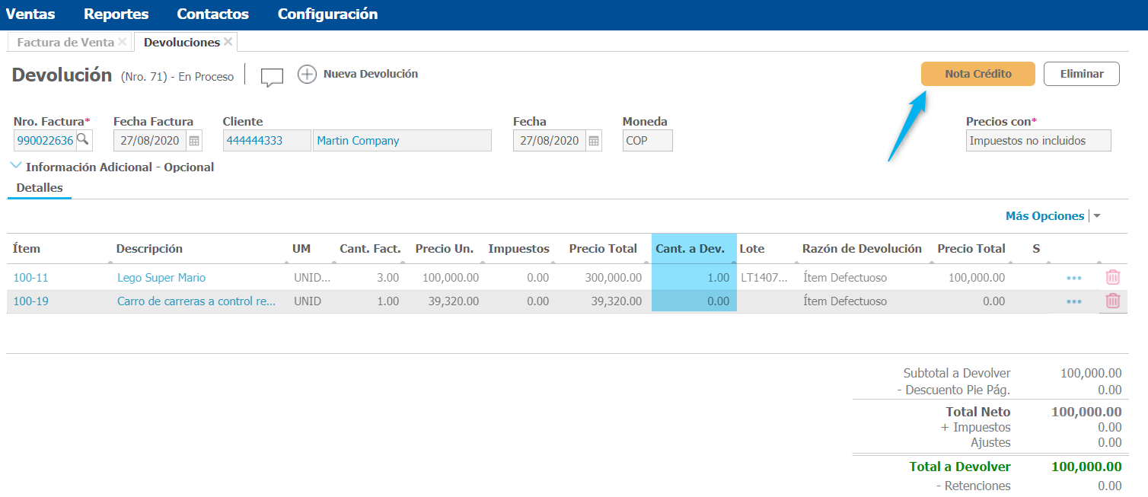The width and height of the screenshot is (1148, 497).
Task: Edit Cant. a Dev. for item 100-19
Action: tap(694, 301)
